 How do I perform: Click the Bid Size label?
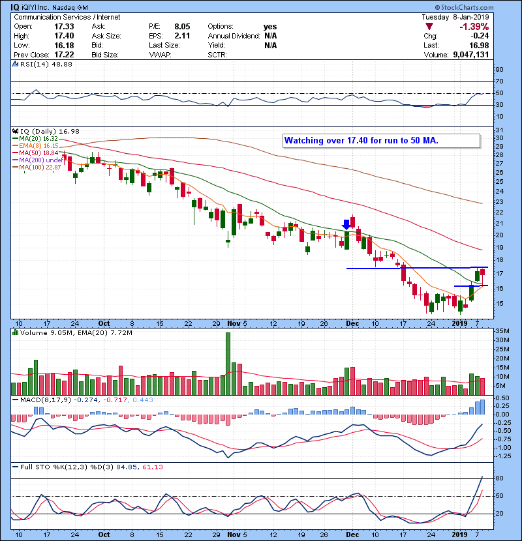[105, 55]
